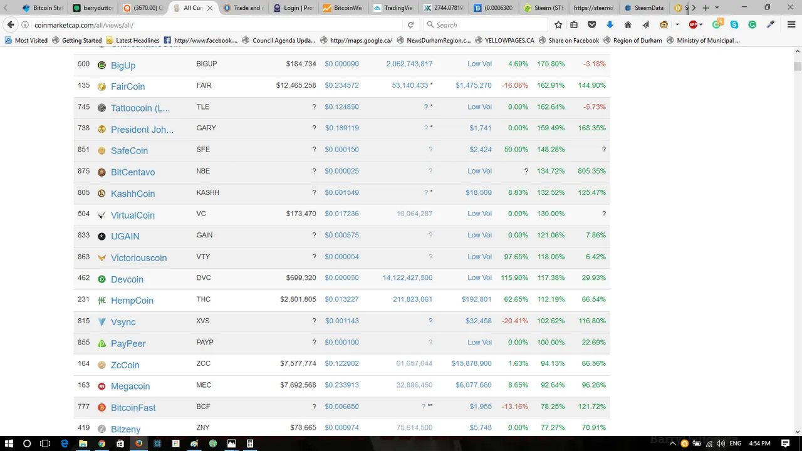The height and width of the screenshot is (451, 802).
Task: Click the Megacoin name link
Action: (130, 386)
